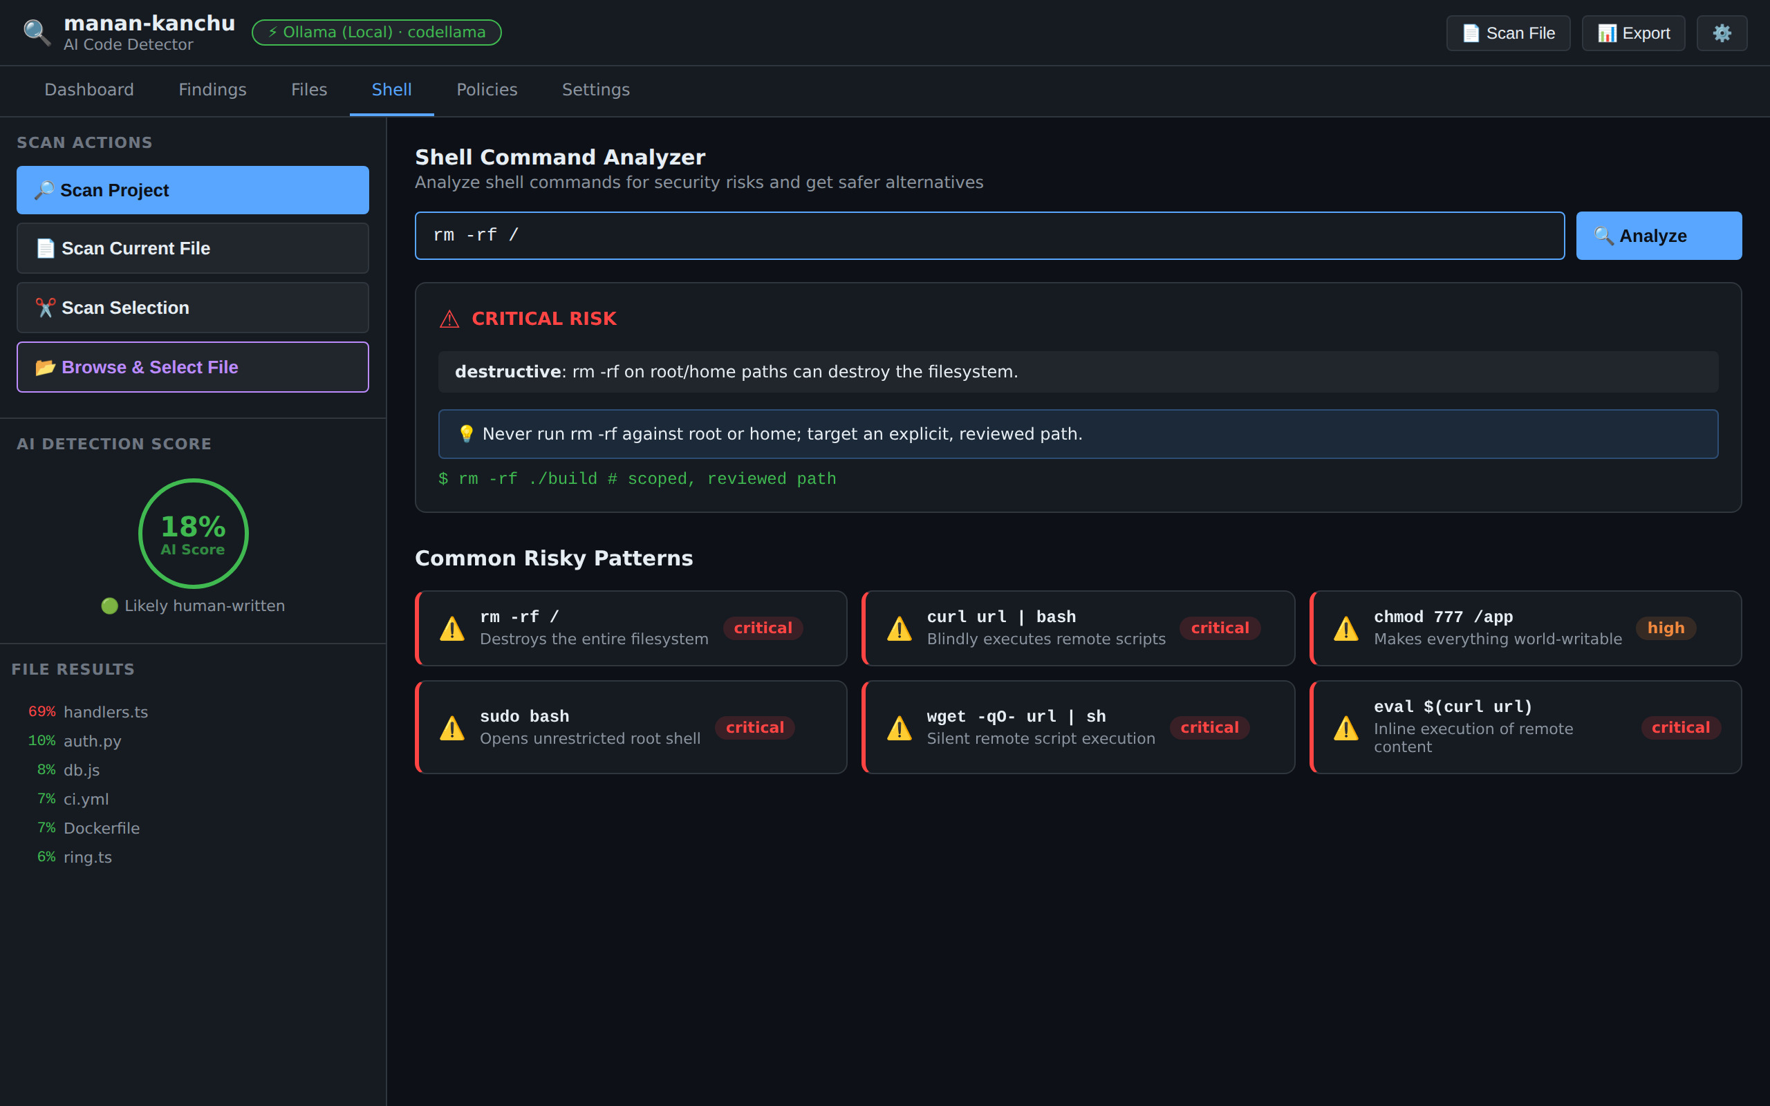This screenshot has width=1770, height=1106.
Task: Click the folder icon on Browse & Select File
Action: click(x=46, y=367)
